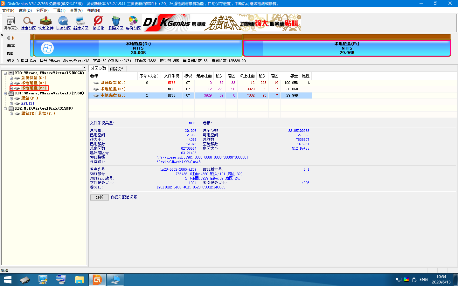
Task: Go to previous disk with left arrow
Action: point(8,38)
